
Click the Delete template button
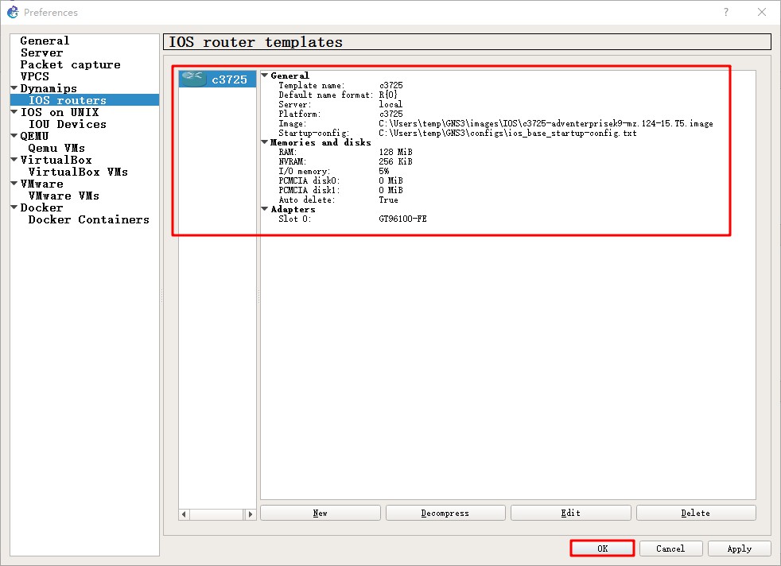point(696,513)
